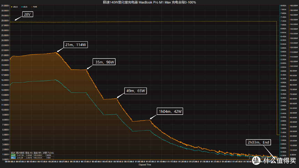Image resolution: width=299 pixels, height=168 pixels.
Task: Click the 3.8242 capacity Ah value
Action: 29,155
